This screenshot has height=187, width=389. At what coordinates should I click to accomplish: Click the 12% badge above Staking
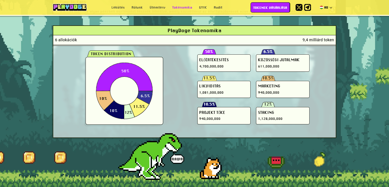pos(268,104)
